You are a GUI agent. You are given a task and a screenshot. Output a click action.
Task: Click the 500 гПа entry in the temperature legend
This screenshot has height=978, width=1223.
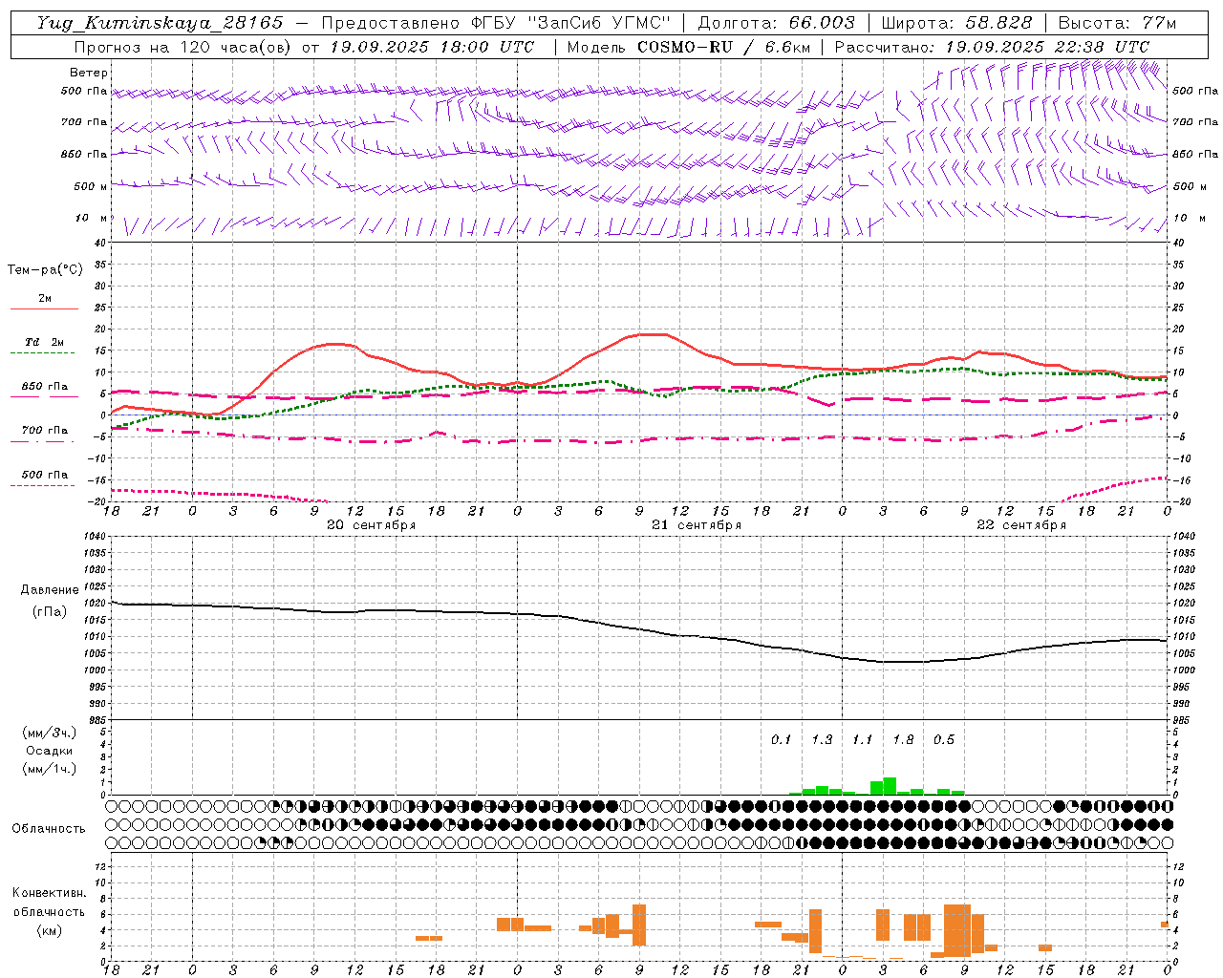click(45, 474)
